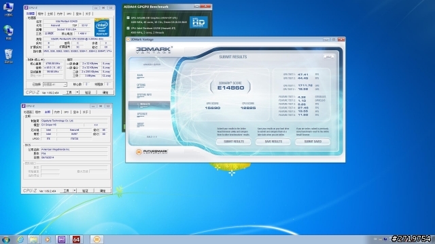The height and width of the screenshot is (244, 435).
Task: Select 主板 tab in CPU-Z processor window
Action: tap(50, 14)
